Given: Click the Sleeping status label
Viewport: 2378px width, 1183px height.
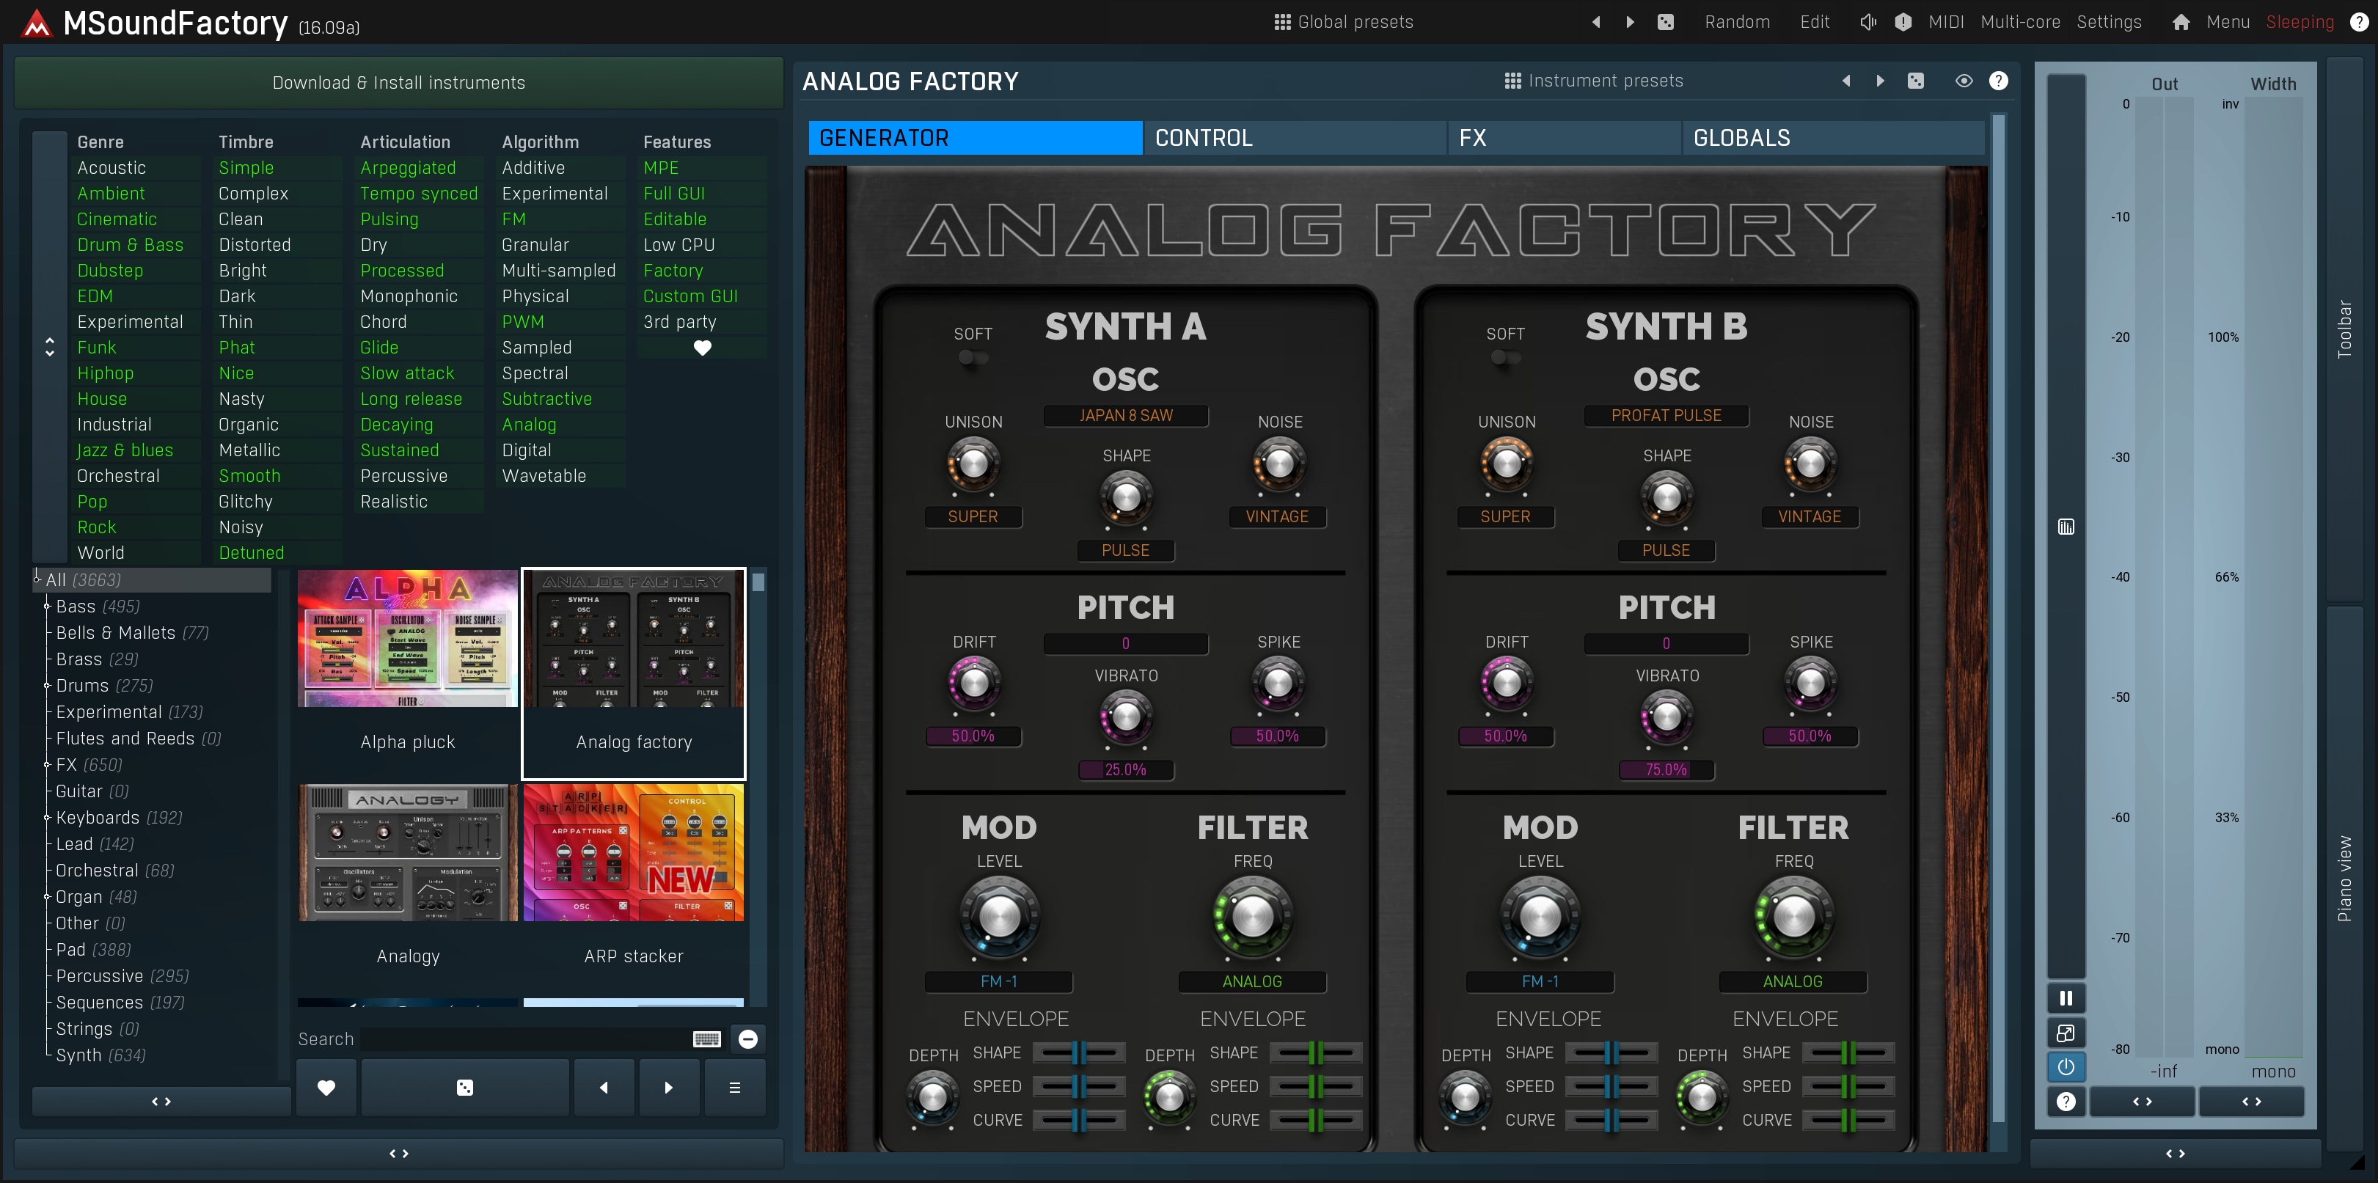Looking at the screenshot, I should tap(2300, 22).
